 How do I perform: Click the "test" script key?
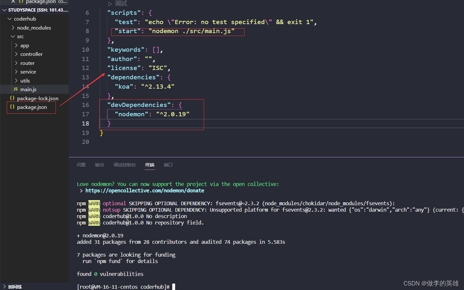click(126, 22)
